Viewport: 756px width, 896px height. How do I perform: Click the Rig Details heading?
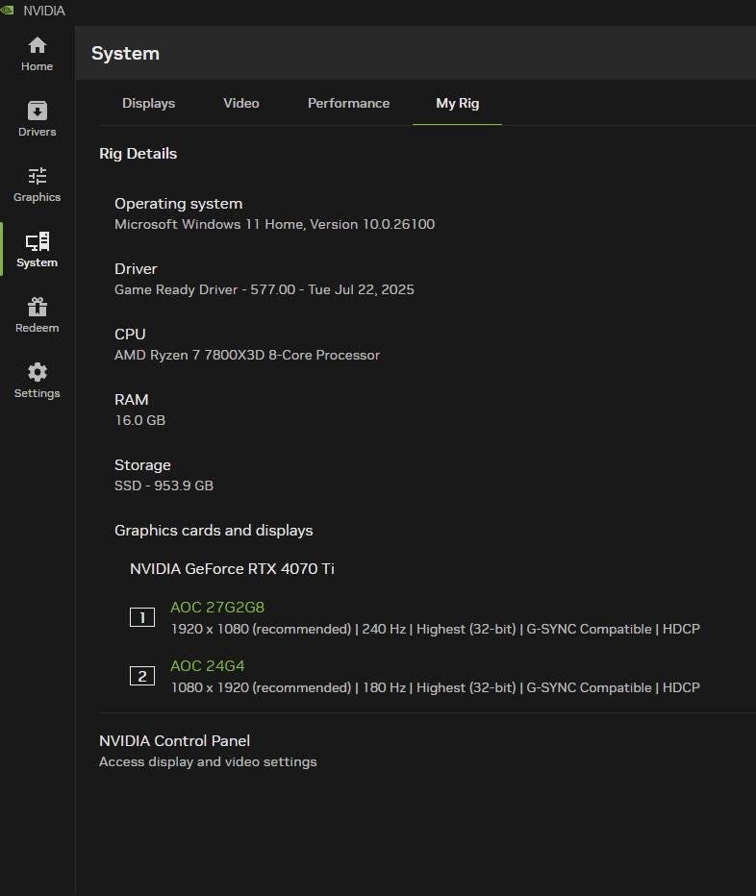138,153
